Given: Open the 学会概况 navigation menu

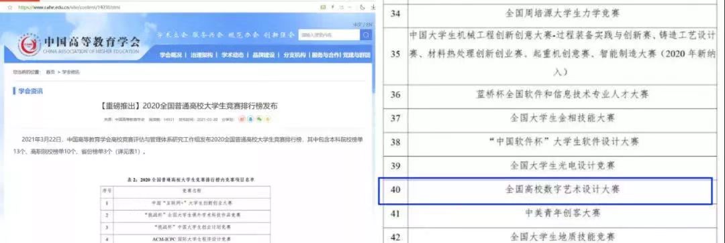Looking at the screenshot, I should tap(171, 55).
